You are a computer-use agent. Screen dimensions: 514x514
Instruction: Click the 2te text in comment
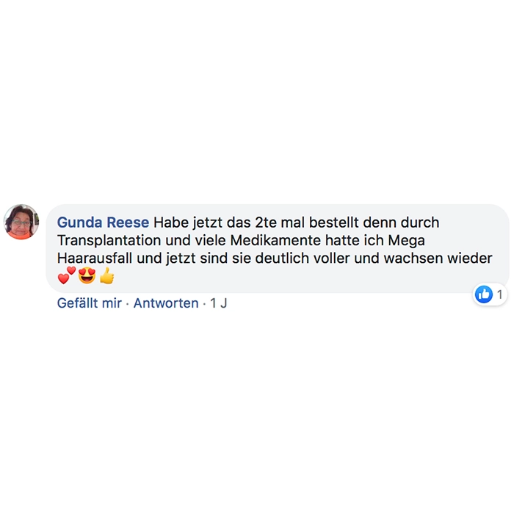266,222
